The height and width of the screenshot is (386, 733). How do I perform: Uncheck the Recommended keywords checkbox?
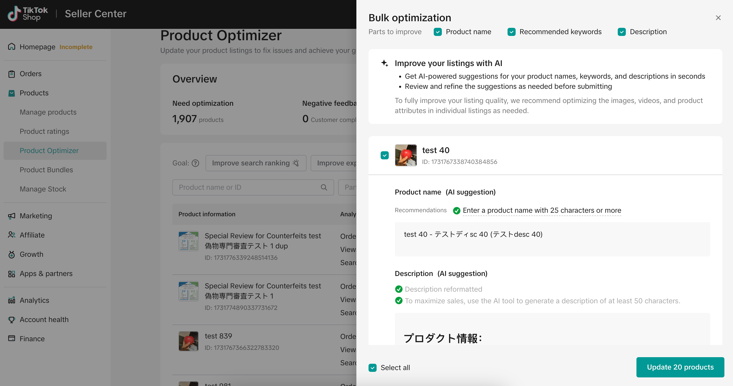click(x=511, y=32)
